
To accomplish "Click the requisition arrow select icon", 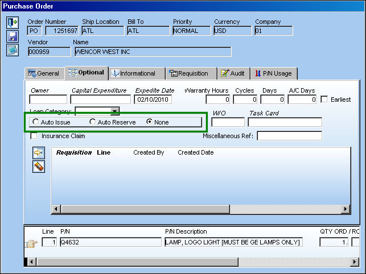I will [x=39, y=153].
